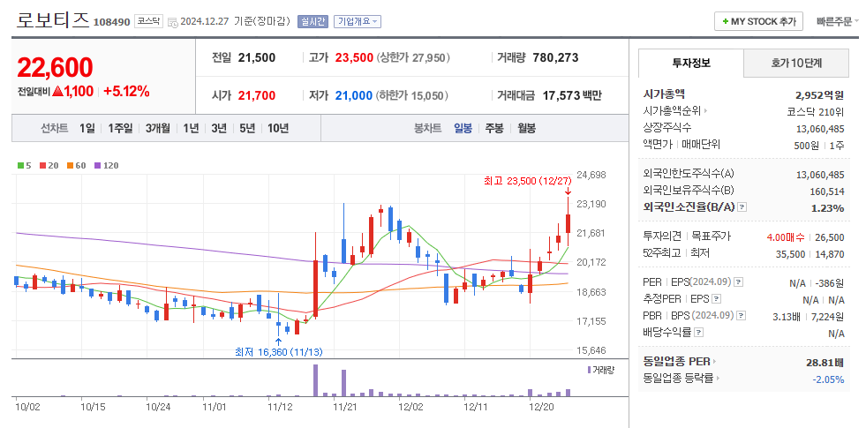Click the 동일업종 PER value 28.81배
The height and width of the screenshot is (428, 866).
(825, 363)
